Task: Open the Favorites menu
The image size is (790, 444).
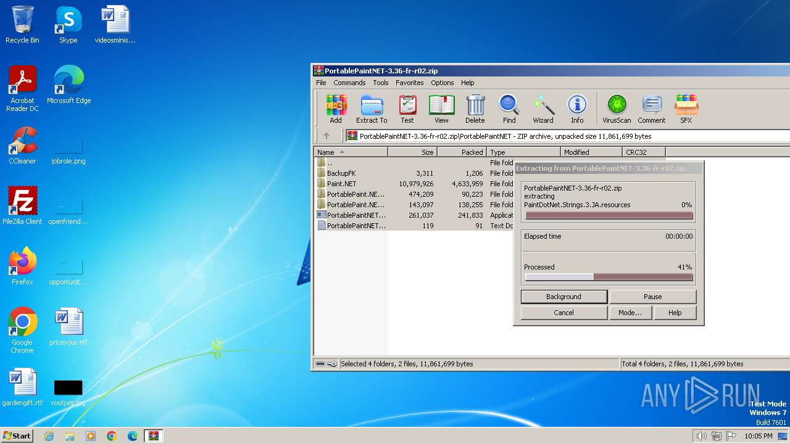Action: tap(410, 83)
